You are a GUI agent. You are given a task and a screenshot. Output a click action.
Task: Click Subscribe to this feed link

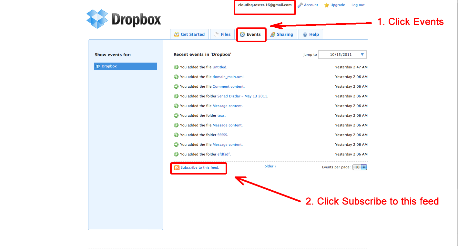click(200, 167)
